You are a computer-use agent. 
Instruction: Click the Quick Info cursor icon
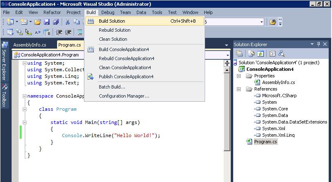point(29,32)
